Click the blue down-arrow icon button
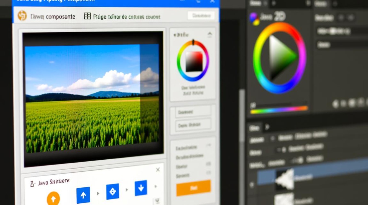 (141, 188)
